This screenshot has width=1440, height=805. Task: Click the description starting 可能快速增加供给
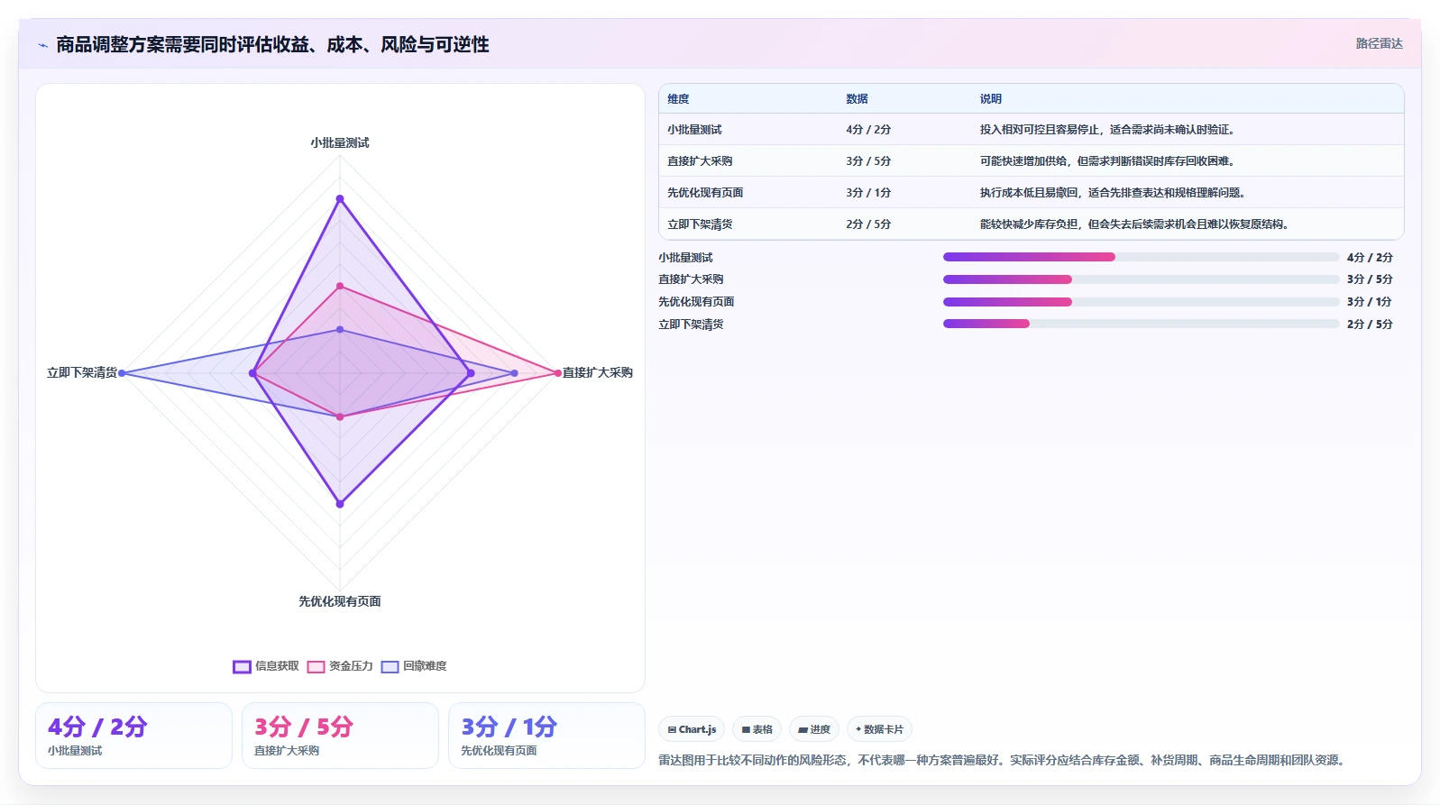pos(1107,161)
